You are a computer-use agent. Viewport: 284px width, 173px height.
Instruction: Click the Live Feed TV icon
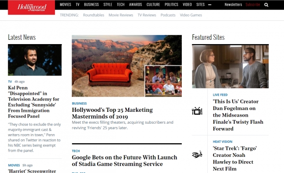click(197, 111)
